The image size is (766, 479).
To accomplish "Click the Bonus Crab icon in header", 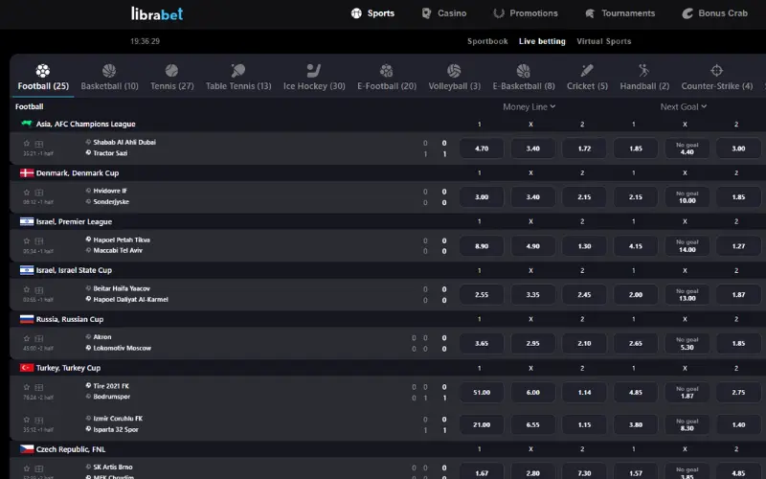I will pos(687,13).
